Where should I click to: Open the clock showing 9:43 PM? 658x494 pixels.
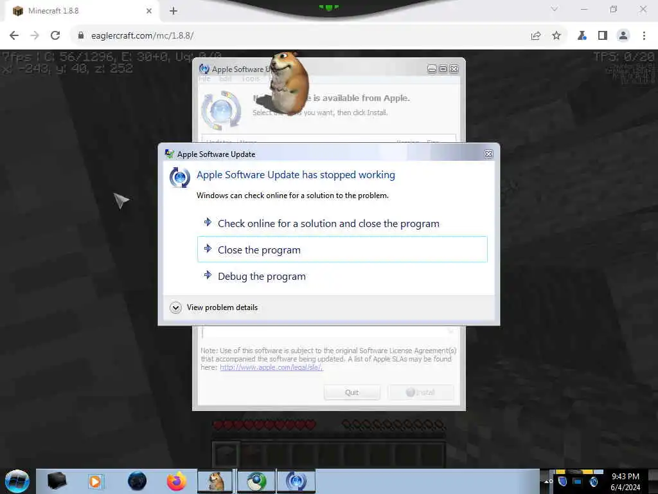625,482
